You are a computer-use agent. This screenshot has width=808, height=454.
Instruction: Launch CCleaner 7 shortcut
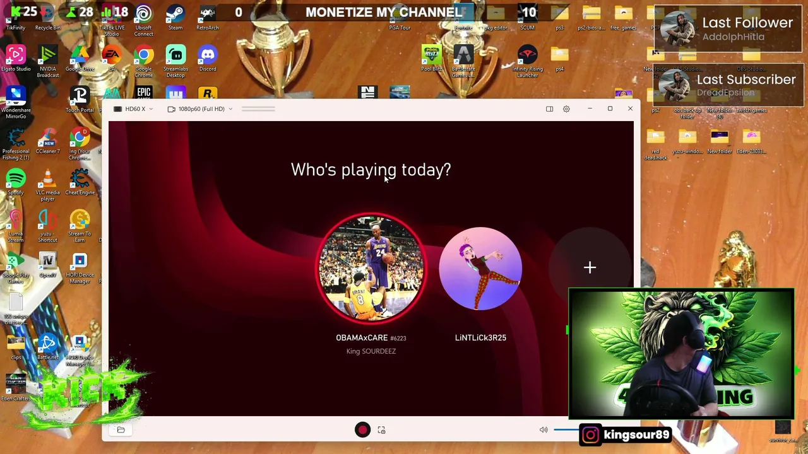coord(48,141)
